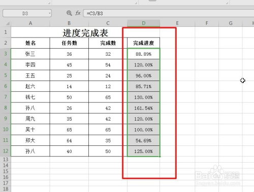Click the magnifier zoom icon beside fx

point(69,13)
